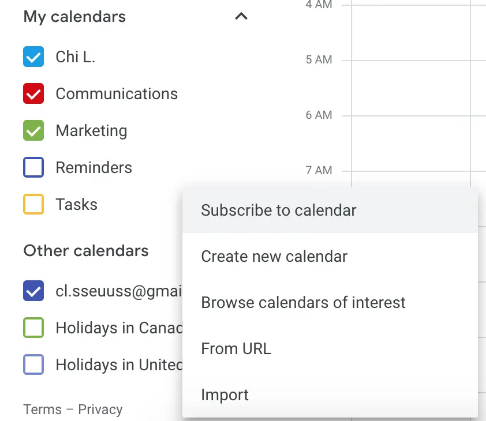Pick the From URL menu option
This screenshot has width=486, height=421.
(x=236, y=349)
